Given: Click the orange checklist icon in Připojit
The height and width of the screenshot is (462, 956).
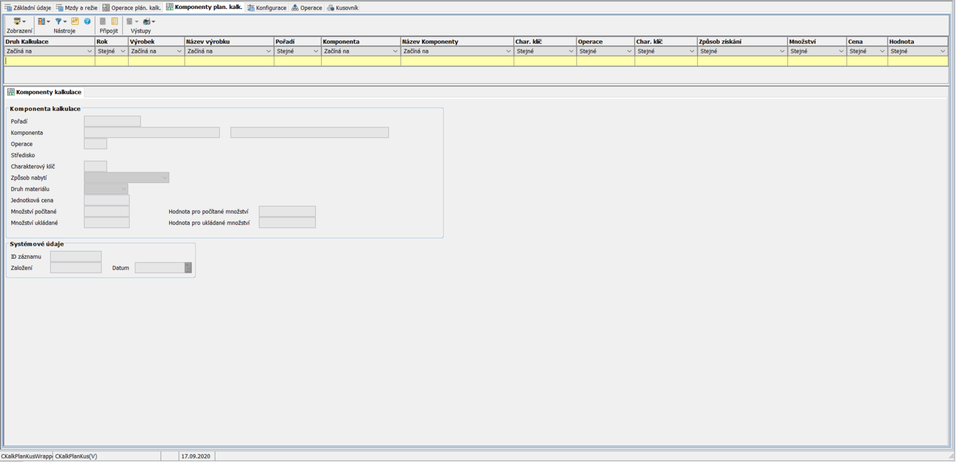Looking at the screenshot, I should [114, 21].
